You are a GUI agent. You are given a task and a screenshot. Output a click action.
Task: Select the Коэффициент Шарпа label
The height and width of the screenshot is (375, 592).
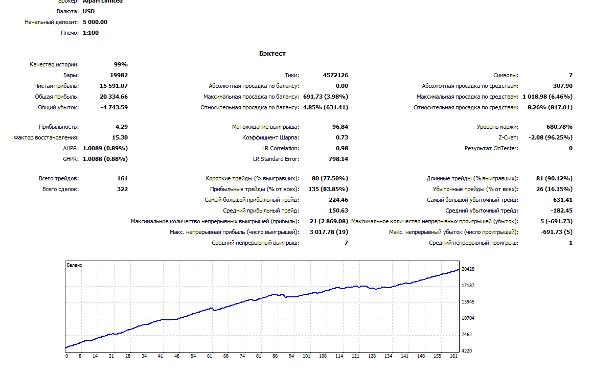tap(270, 138)
